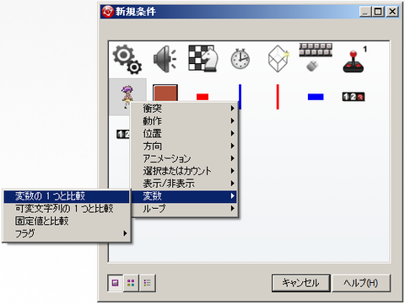Select the brown square object icon

(165, 93)
